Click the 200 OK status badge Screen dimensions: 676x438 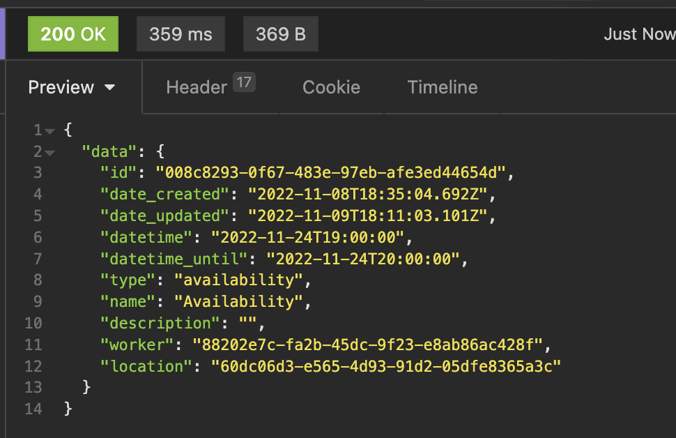tap(73, 34)
